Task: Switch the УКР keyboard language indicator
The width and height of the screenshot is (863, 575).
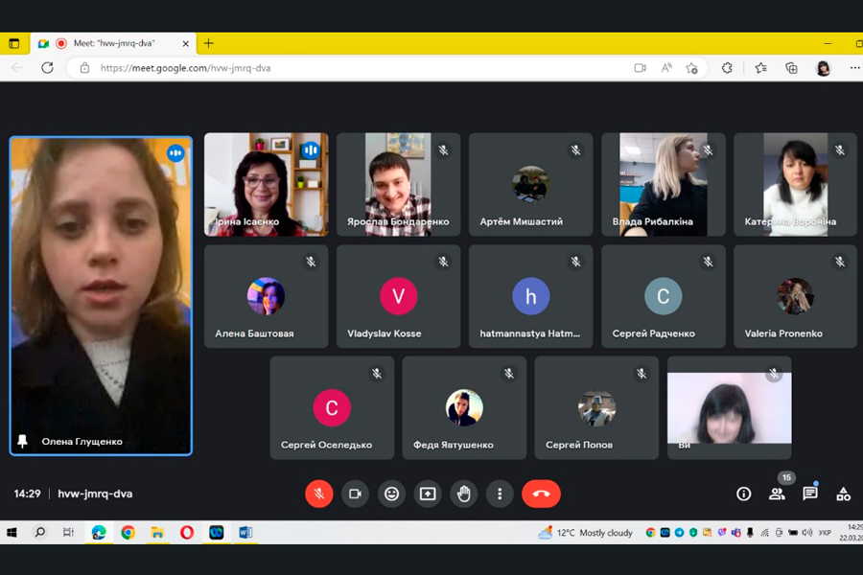Action: coord(825,533)
